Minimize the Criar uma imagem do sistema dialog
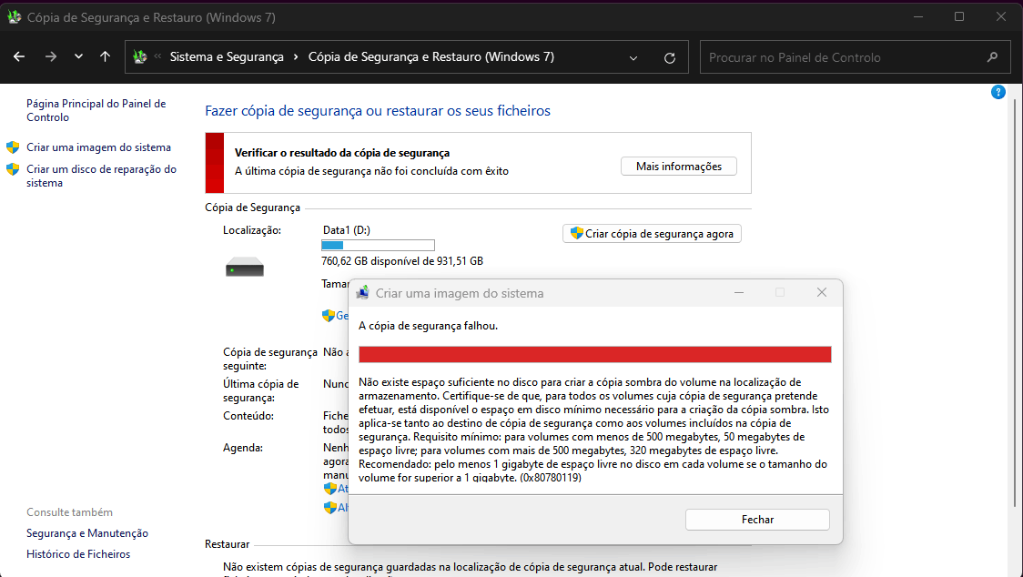 point(738,292)
